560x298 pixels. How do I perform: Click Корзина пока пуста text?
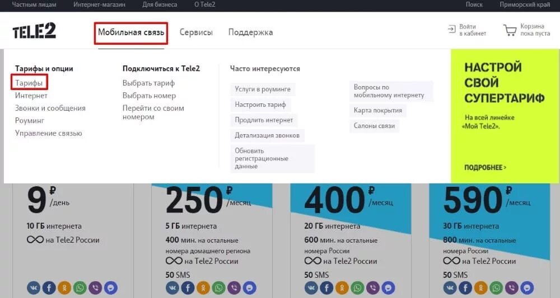click(535, 30)
